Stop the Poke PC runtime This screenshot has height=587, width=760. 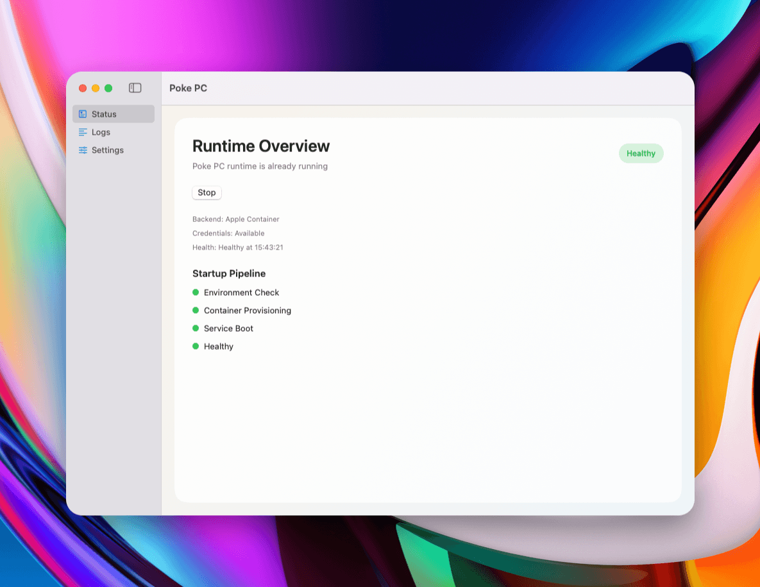[x=207, y=192]
